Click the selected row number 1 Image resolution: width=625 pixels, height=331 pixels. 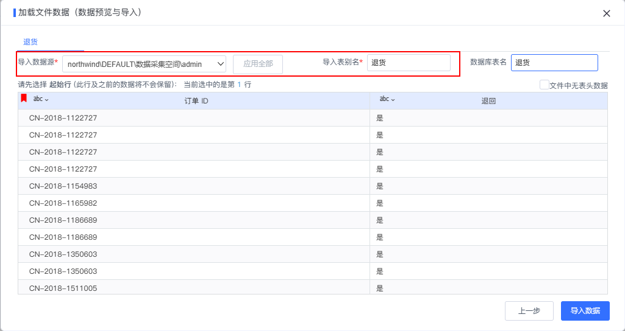click(x=239, y=85)
